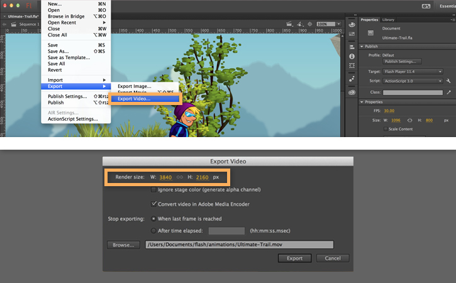Viewport: 456px width, 283px height.
Task: Click the edit class definition pencil icon
Action: coord(448,92)
